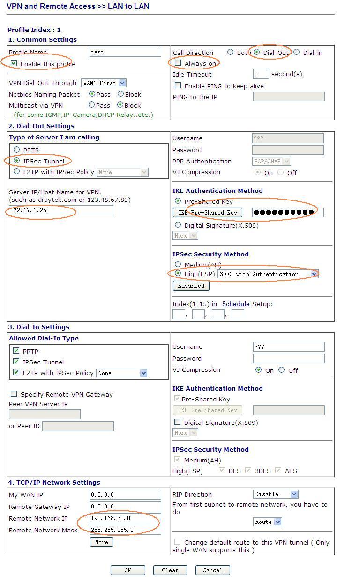Check Change default route to VPN tunnel
This screenshot has height=577, width=337.
177,542
